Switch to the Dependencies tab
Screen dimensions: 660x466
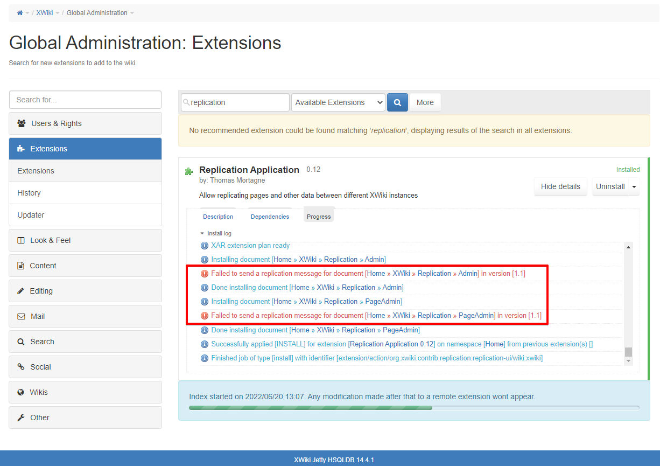coord(270,217)
